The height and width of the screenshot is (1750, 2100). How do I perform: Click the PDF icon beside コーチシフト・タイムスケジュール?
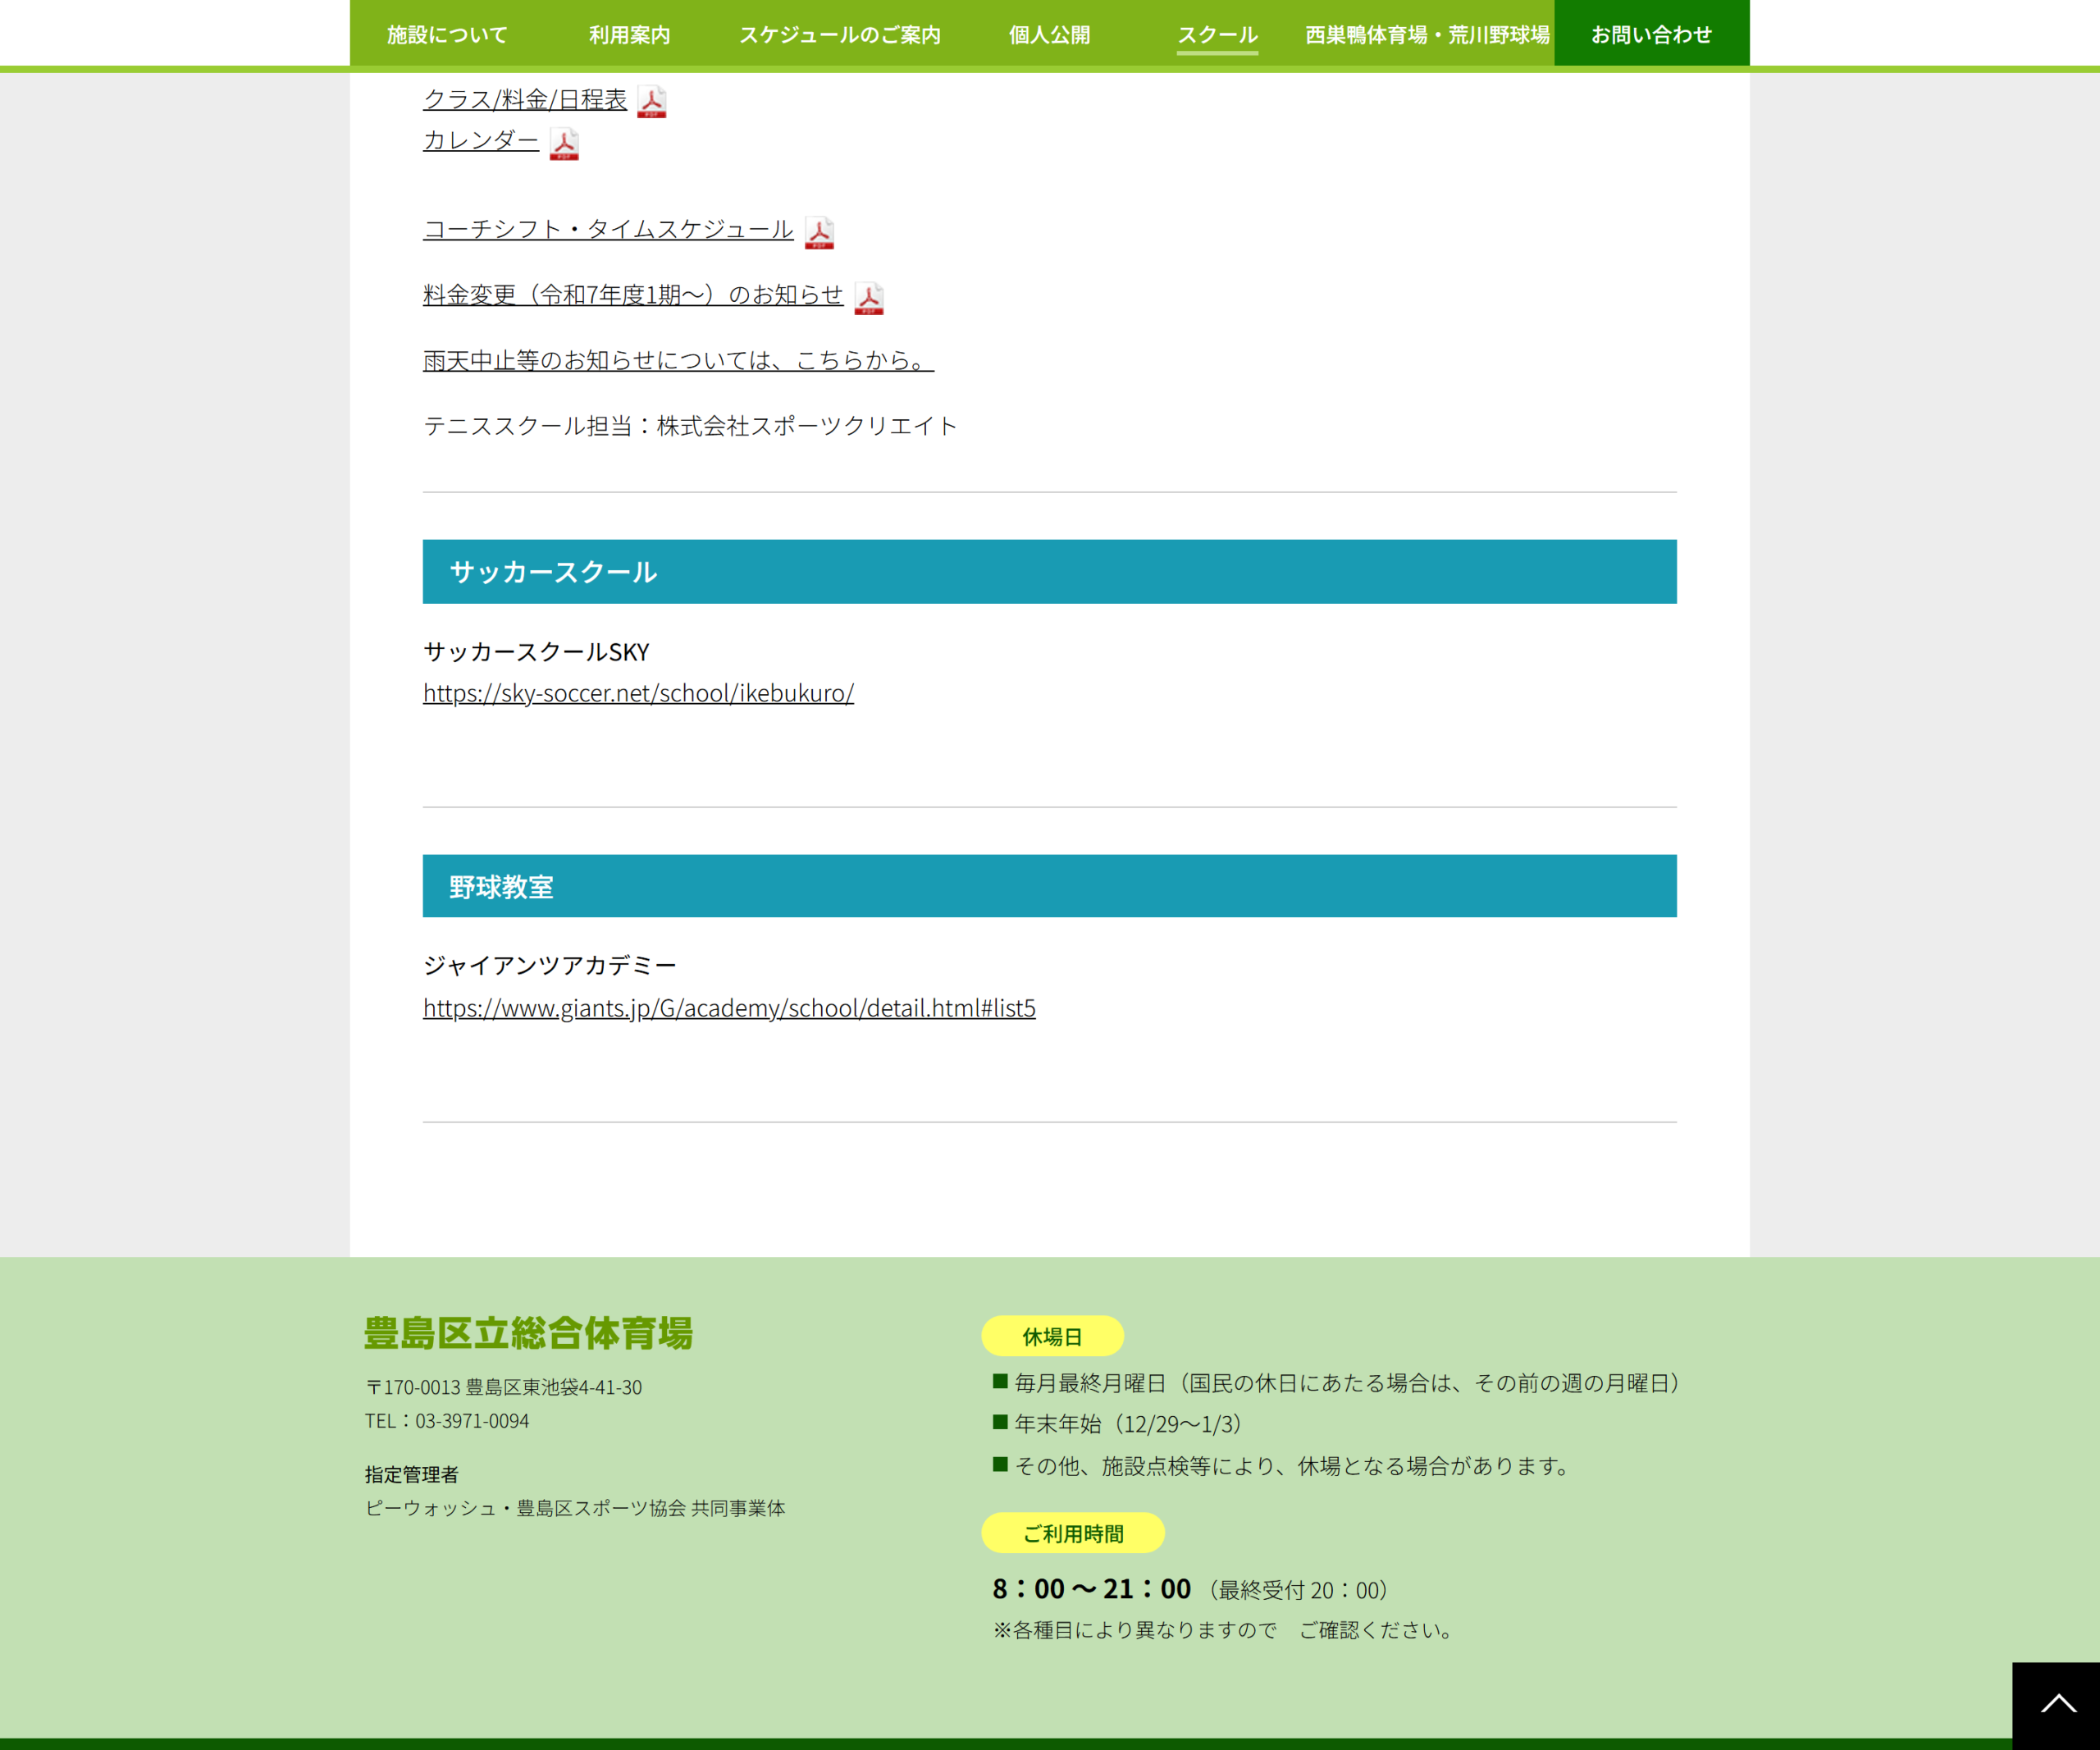(819, 233)
